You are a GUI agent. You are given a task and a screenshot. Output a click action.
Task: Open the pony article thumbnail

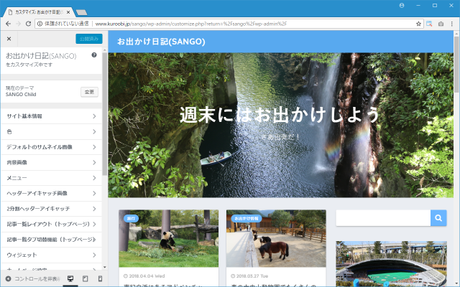(276, 238)
